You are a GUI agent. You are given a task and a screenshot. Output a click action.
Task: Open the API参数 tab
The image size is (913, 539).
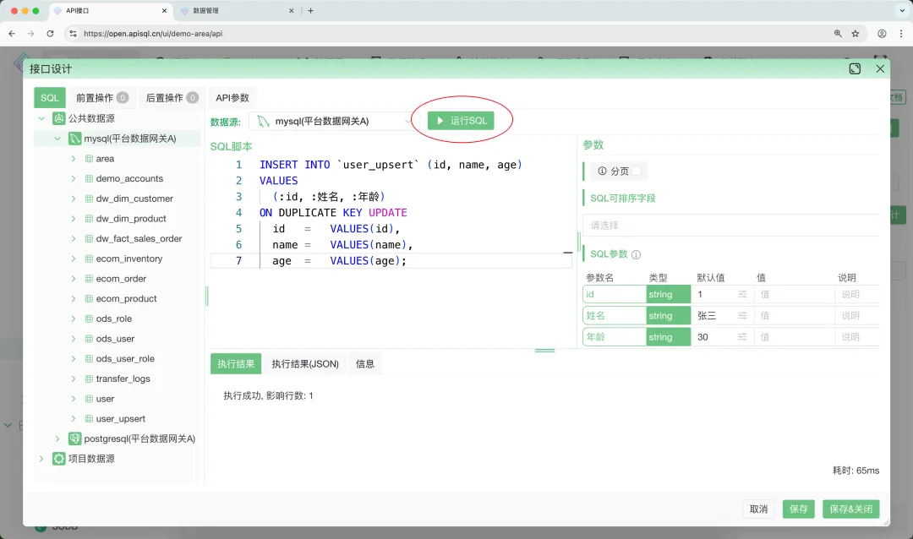coord(232,98)
